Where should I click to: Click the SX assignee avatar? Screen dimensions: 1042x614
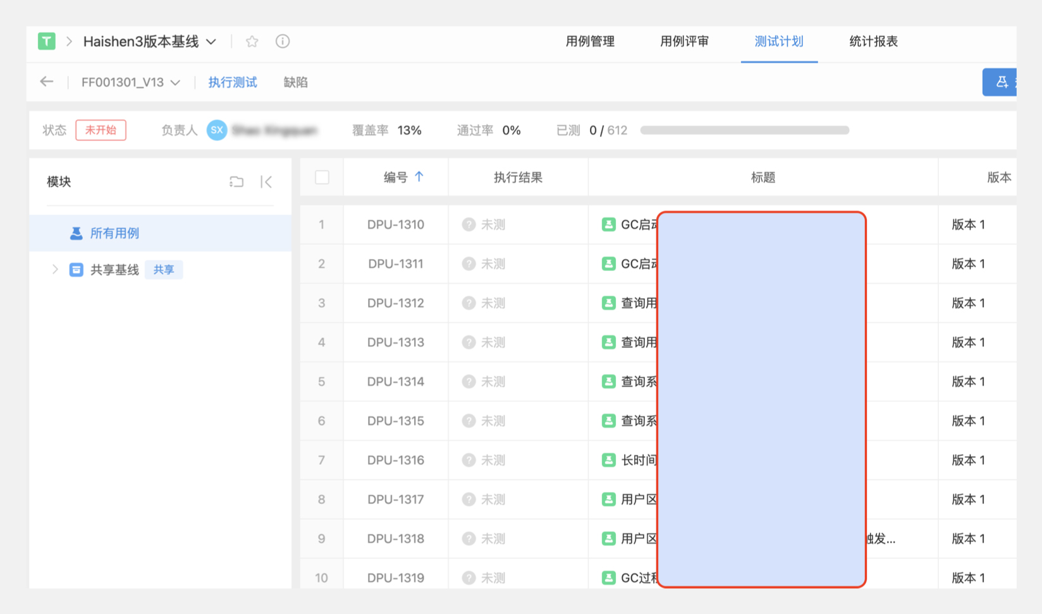point(217,130)
